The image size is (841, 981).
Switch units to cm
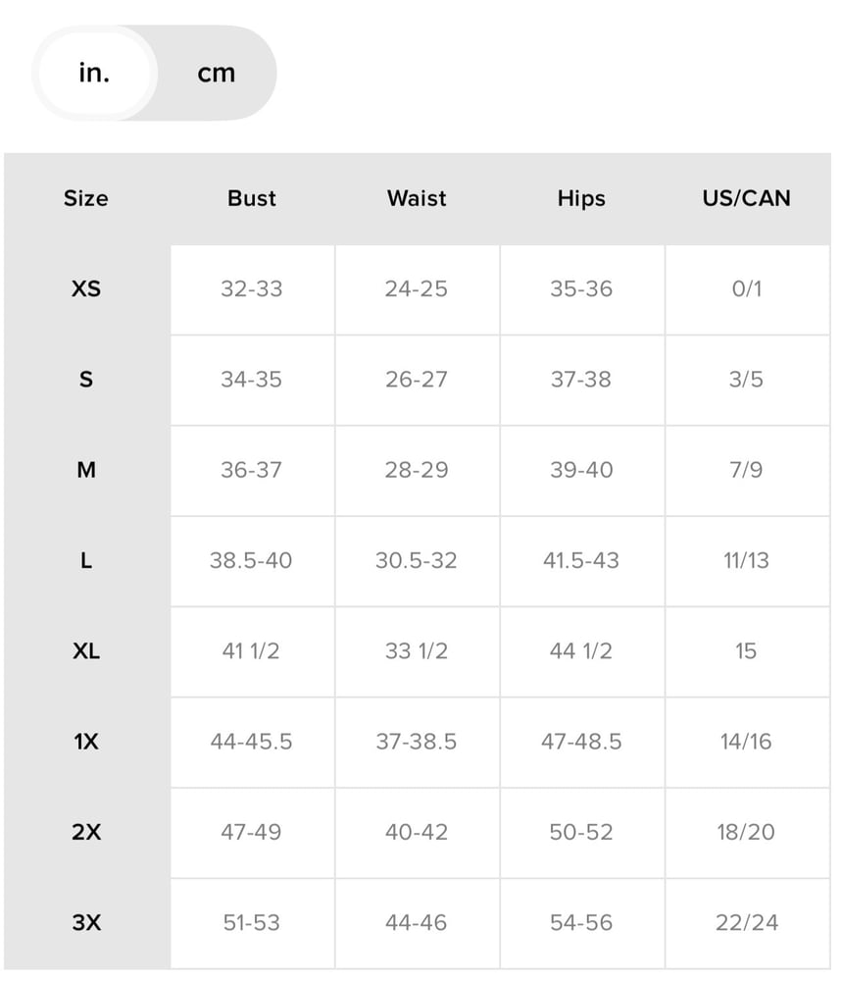point(217,74)
